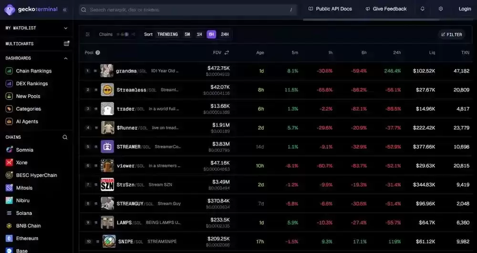
Task: Open DEX Rankings dashboard
Action: click(31, 84)
